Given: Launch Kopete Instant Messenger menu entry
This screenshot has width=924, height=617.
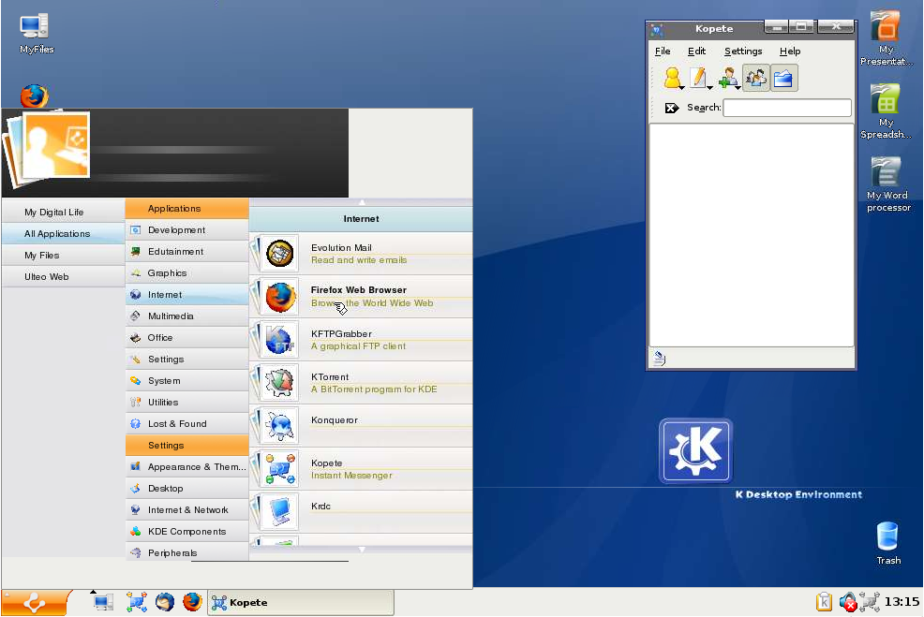Looking at the screenshot, I should 361,469.
